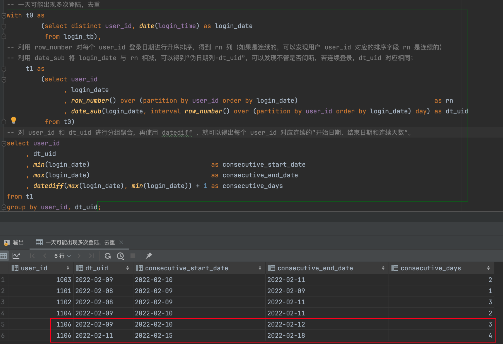Go to first page of results
This screenshot has width=503, height=344.
32,256
